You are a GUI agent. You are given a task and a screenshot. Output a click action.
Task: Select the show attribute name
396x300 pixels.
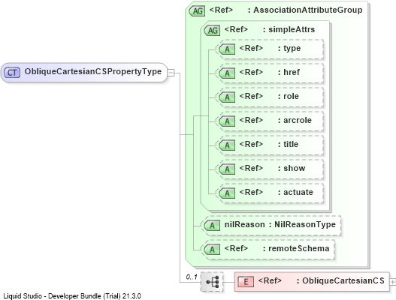295,168
